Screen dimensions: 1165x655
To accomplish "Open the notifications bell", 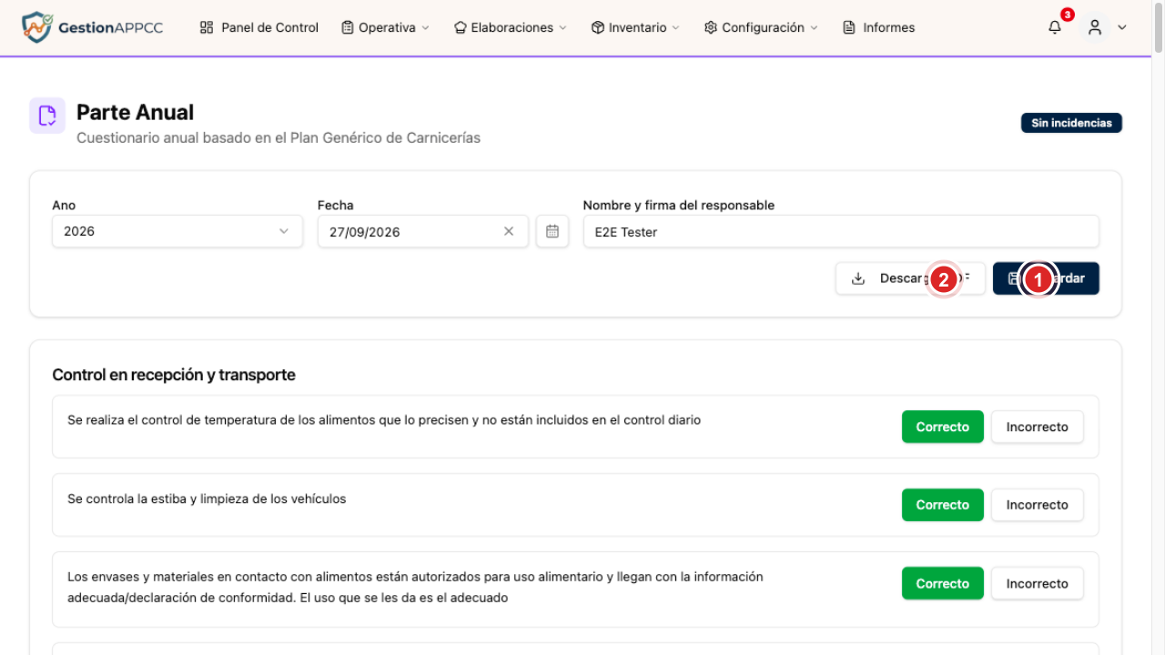I will click(1055, 27).
